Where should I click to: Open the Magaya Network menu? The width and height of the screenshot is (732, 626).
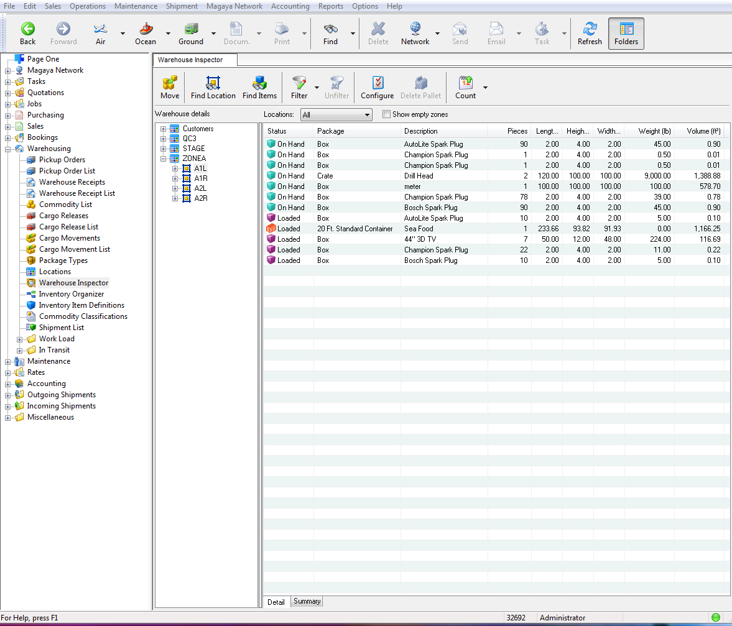234,6
